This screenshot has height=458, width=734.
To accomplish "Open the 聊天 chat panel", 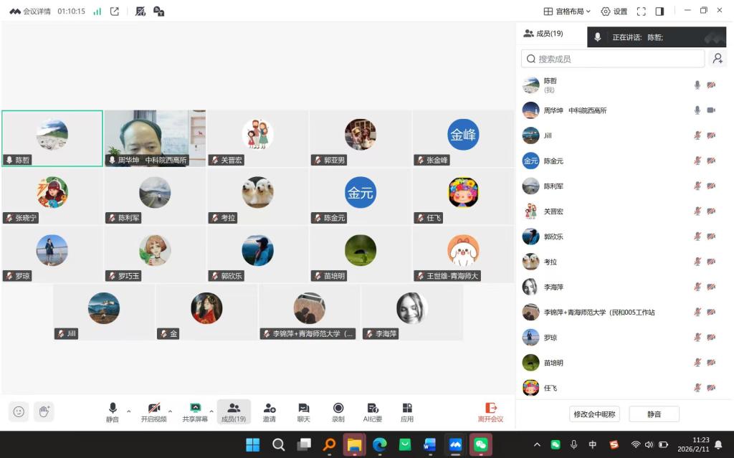I will coord(304,411).
